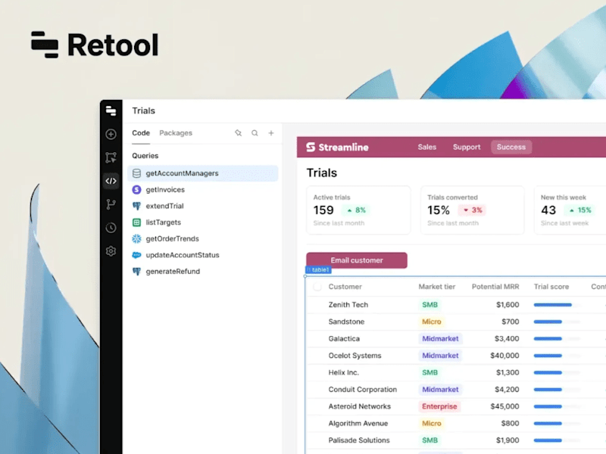This screenshot has width=606, height=454.
Task: Click the table1 component label
Action: [x=318, y=269]
